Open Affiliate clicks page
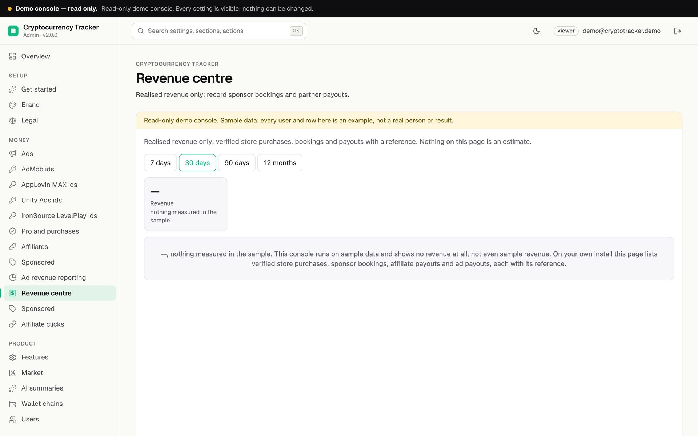This screenshot has height=436, width=698. (x=60, y=324)
